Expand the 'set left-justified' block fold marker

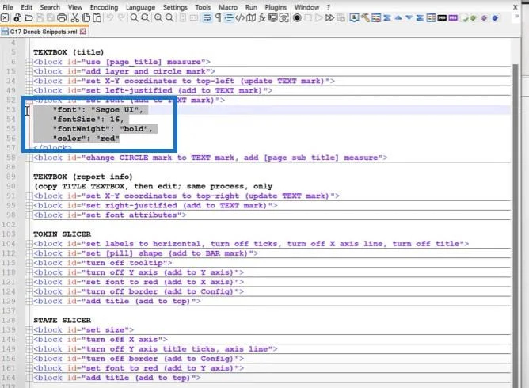[x=29, y=91]
